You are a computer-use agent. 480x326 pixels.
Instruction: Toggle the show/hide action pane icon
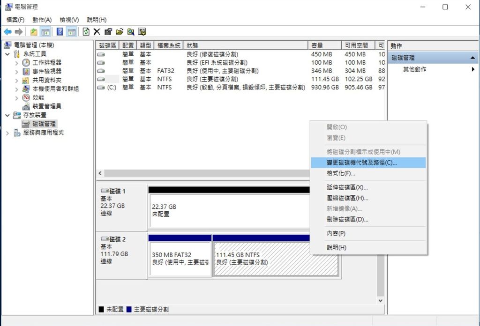72,31
